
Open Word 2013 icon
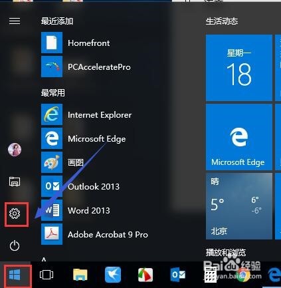point(52,210)
